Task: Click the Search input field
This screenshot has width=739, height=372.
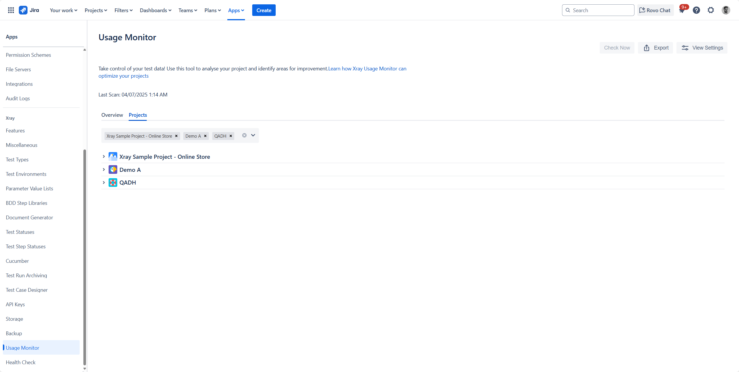Action: click(598, 10)
